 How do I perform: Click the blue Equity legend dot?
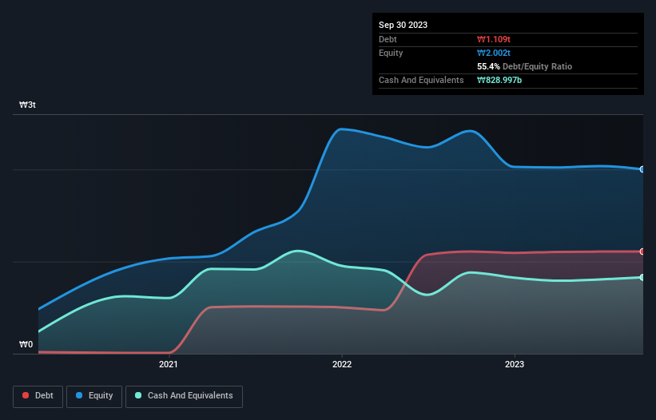(79, 395)
